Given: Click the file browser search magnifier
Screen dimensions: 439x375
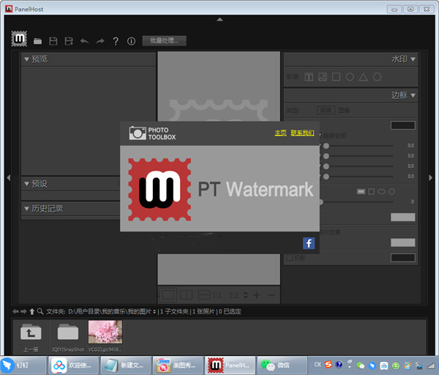Looking at the screenshot, I should click(40, 311).
